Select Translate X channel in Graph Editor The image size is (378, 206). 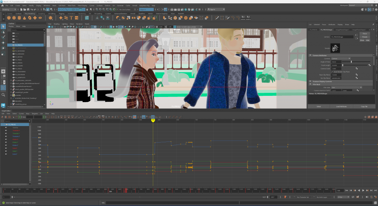click(16, 130)
